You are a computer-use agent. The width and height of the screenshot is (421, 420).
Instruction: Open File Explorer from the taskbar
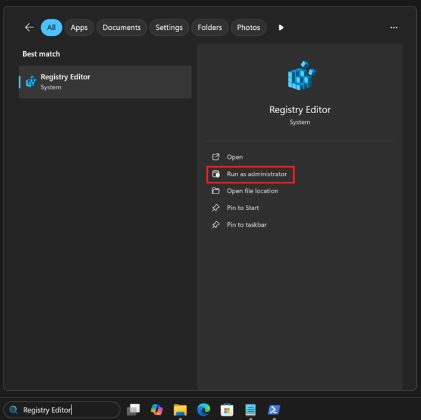[180, 410]
